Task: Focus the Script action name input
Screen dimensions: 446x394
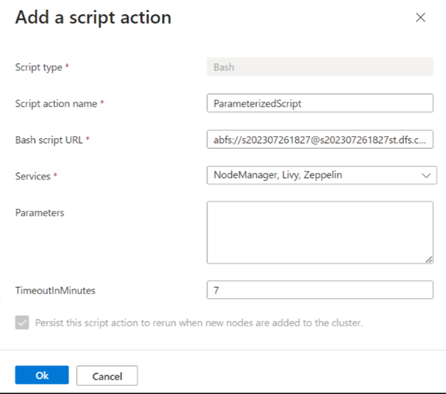Action: (320, 103)
